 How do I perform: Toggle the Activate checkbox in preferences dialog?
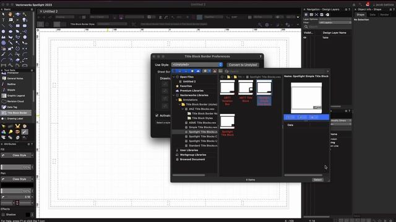coord(157,115)
